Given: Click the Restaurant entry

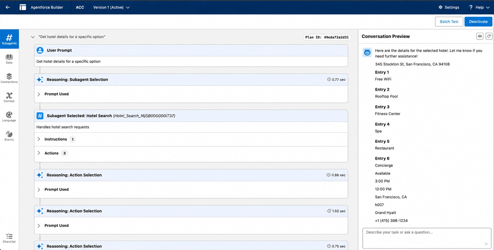Looking at the screenshot, I should (385, 148).
